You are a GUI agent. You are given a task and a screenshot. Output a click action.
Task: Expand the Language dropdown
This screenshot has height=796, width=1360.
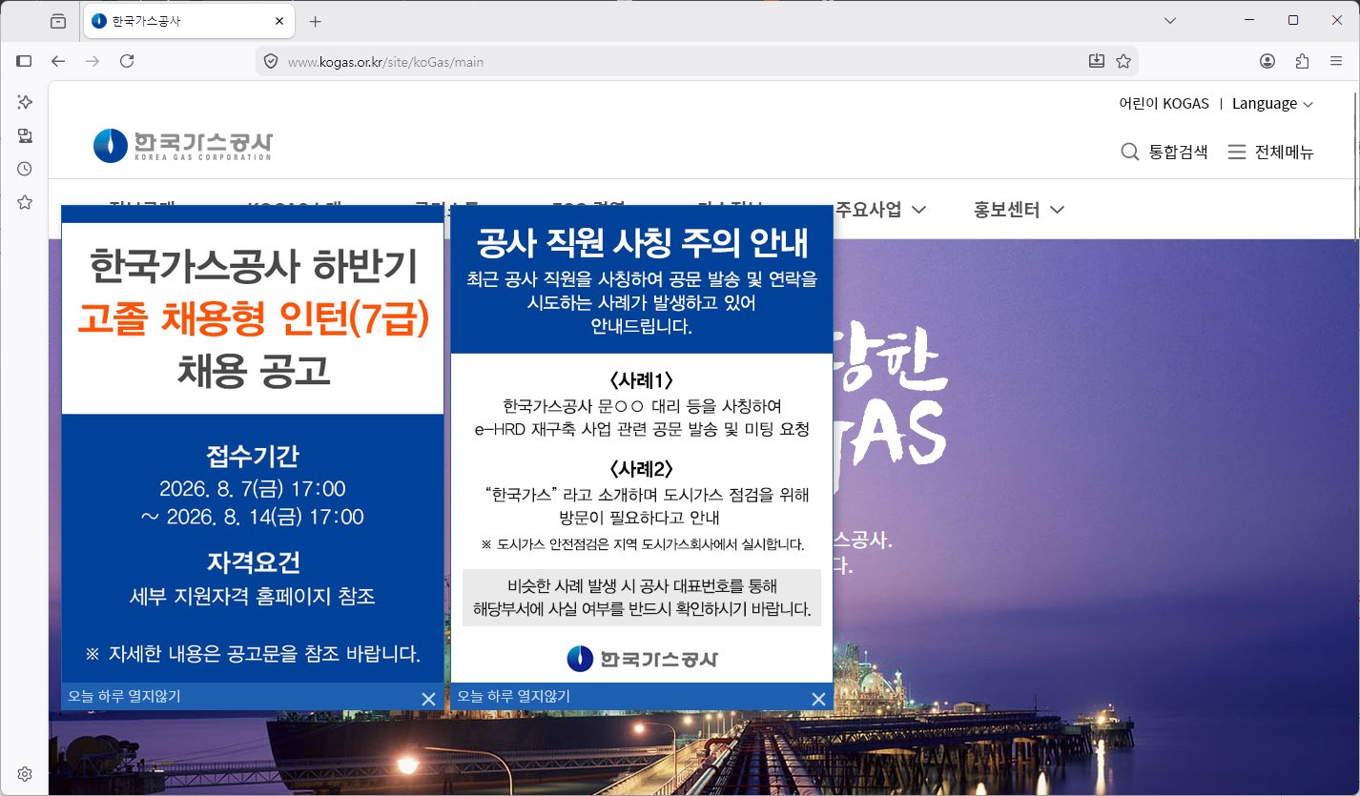pos(1272,103)
